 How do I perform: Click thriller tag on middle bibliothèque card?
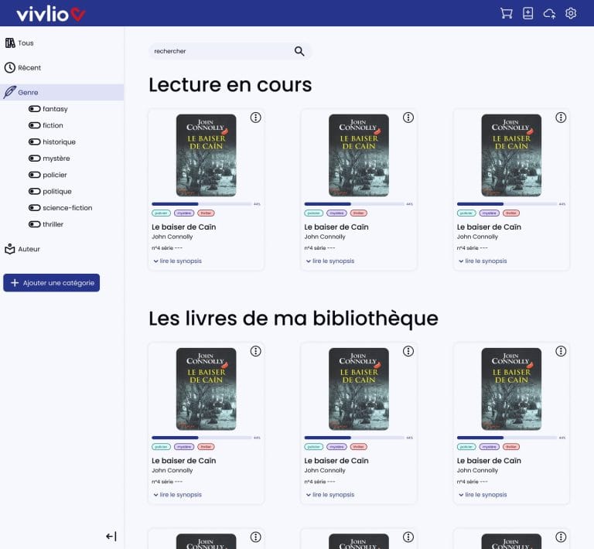(358, 447)
